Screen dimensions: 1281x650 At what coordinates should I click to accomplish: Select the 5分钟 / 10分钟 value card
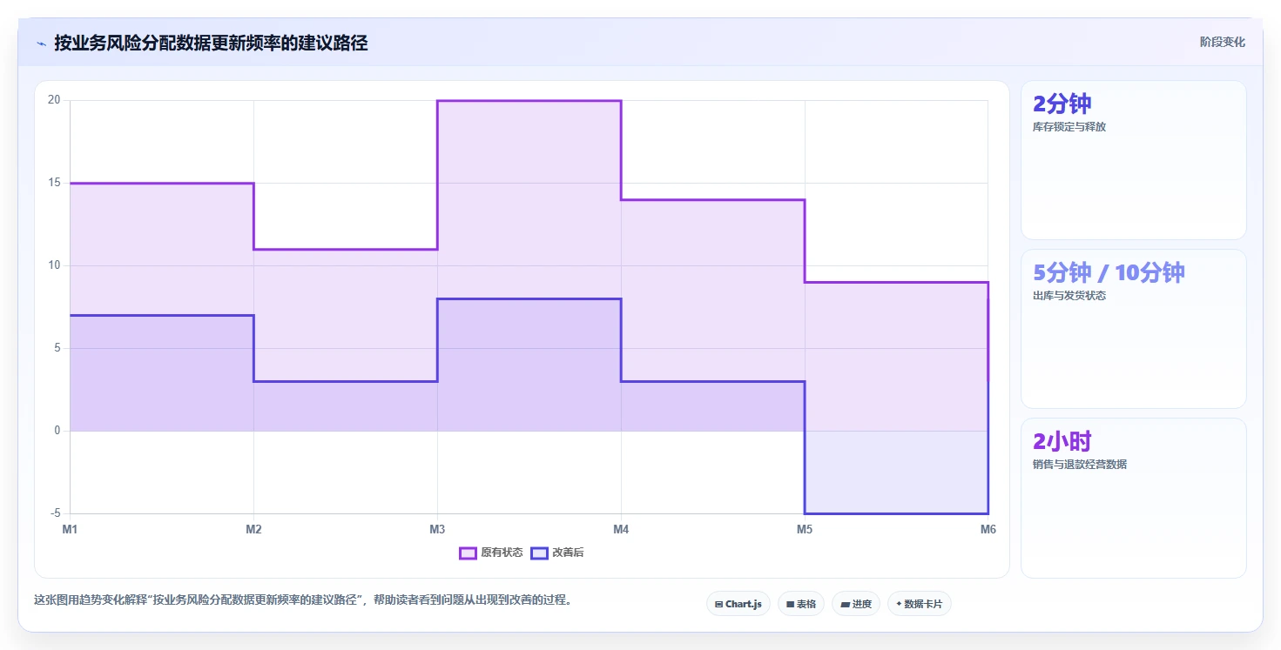pyautogui.click(x=1133, y=329)
